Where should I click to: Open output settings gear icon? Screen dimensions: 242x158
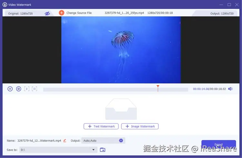pos(121,140)
